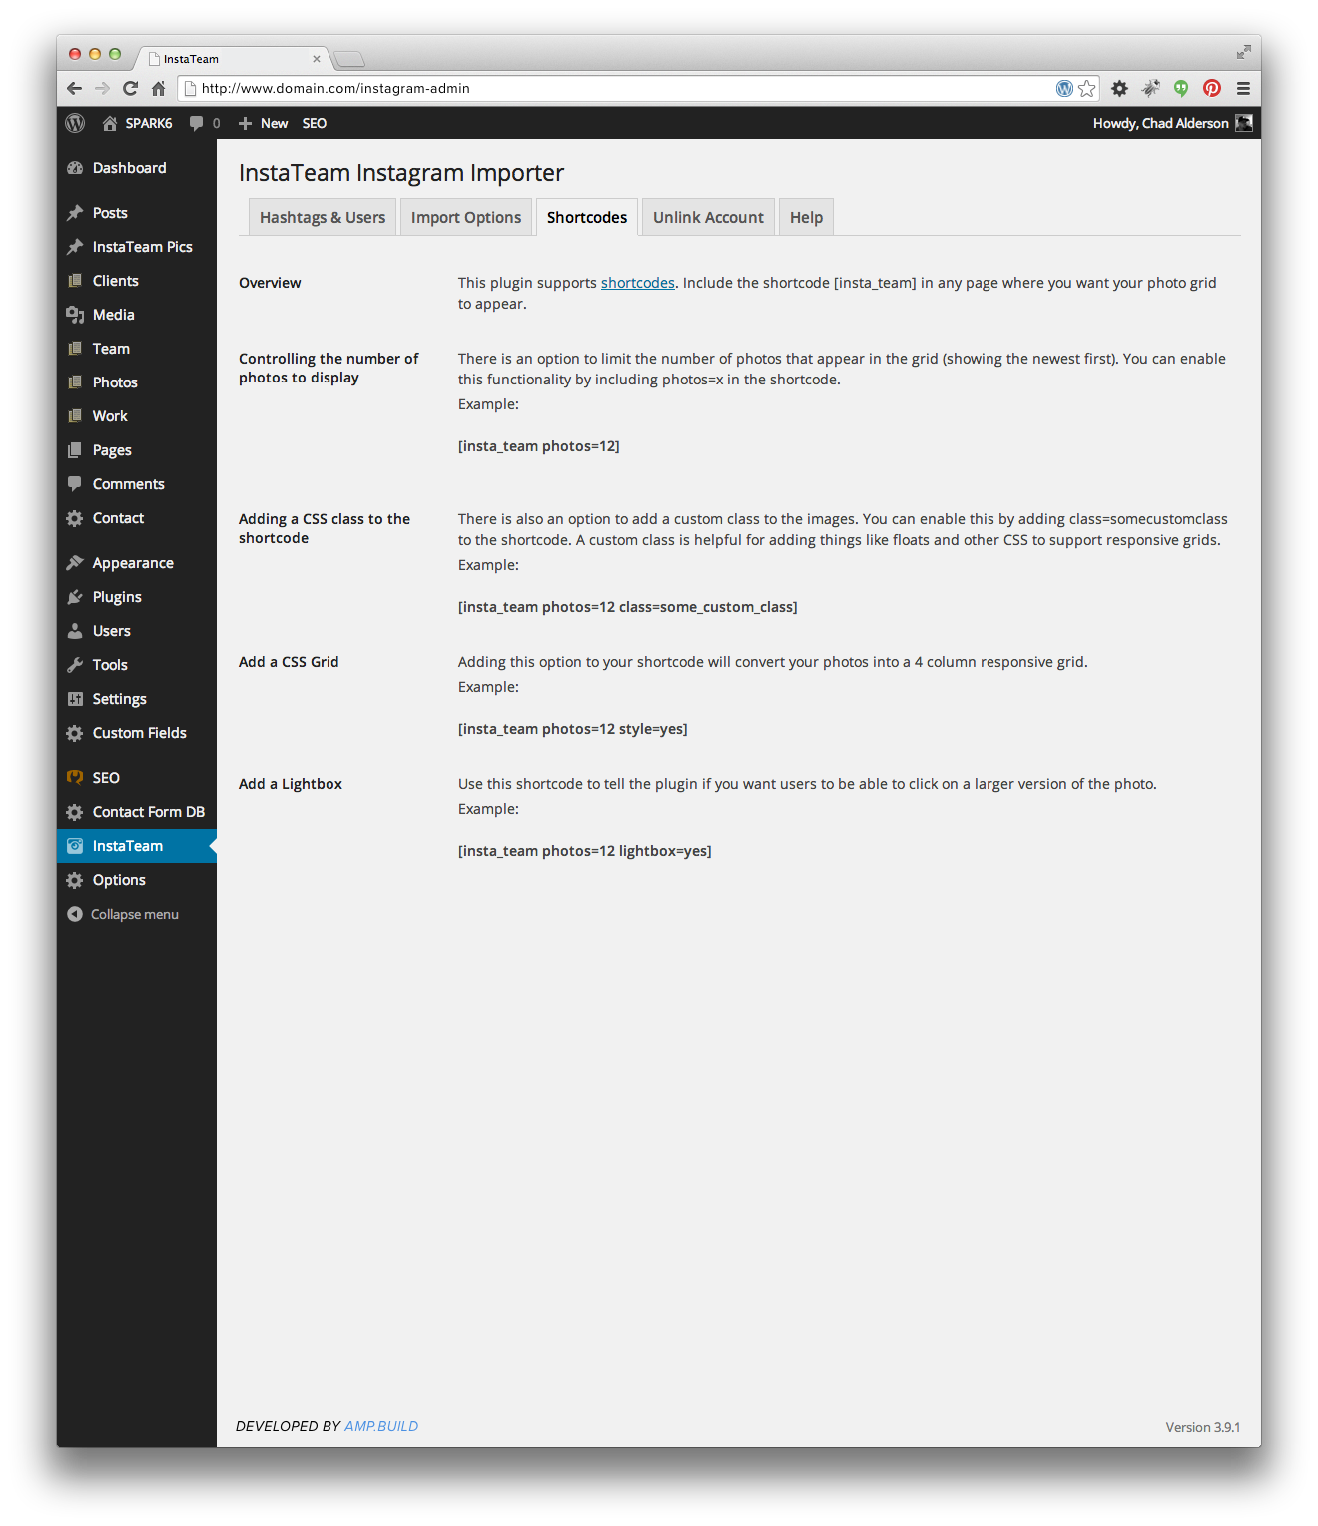
Task: Switch to Unlink Account tab
Action: pyautogui.click(x=708, y=217)
